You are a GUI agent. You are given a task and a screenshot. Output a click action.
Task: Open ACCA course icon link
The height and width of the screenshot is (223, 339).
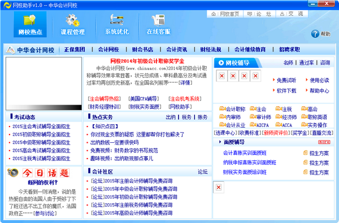click(x=284, y=125)
